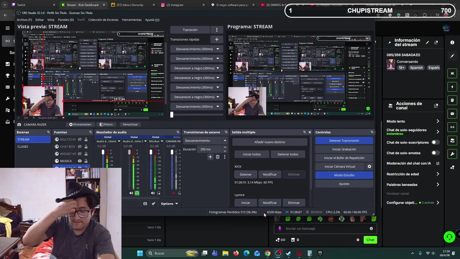Screen dimensions: 460x259
Task: Click the green Chat send button
Action: point(370,240)
